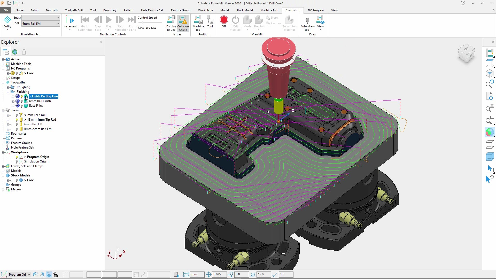Select the Remaining Material icon
The height and width of the screenshot is (279, 496).
(289, 23)
